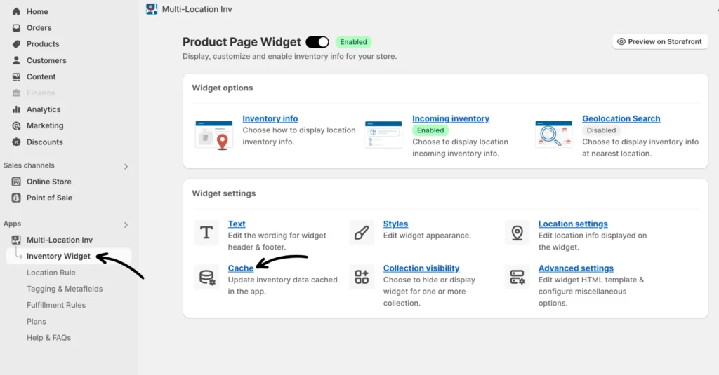The height and width of the screenshot is (375, 719).
Task: Open Location Rule in the sidebar
Action: tap(51, 273)
